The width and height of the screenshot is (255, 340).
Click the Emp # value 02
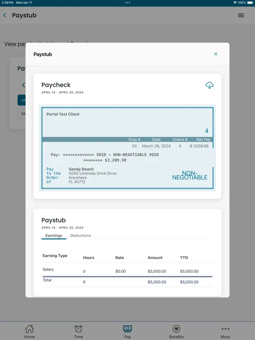pos(135,146)
